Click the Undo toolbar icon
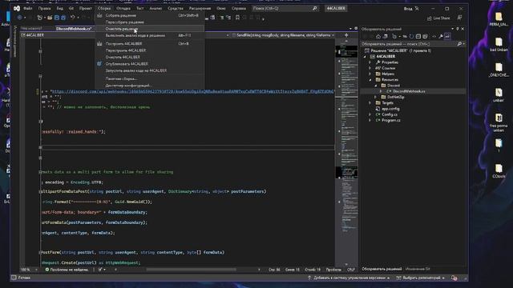513x288 pixels. pyautogui.click(x=73, y=18)
